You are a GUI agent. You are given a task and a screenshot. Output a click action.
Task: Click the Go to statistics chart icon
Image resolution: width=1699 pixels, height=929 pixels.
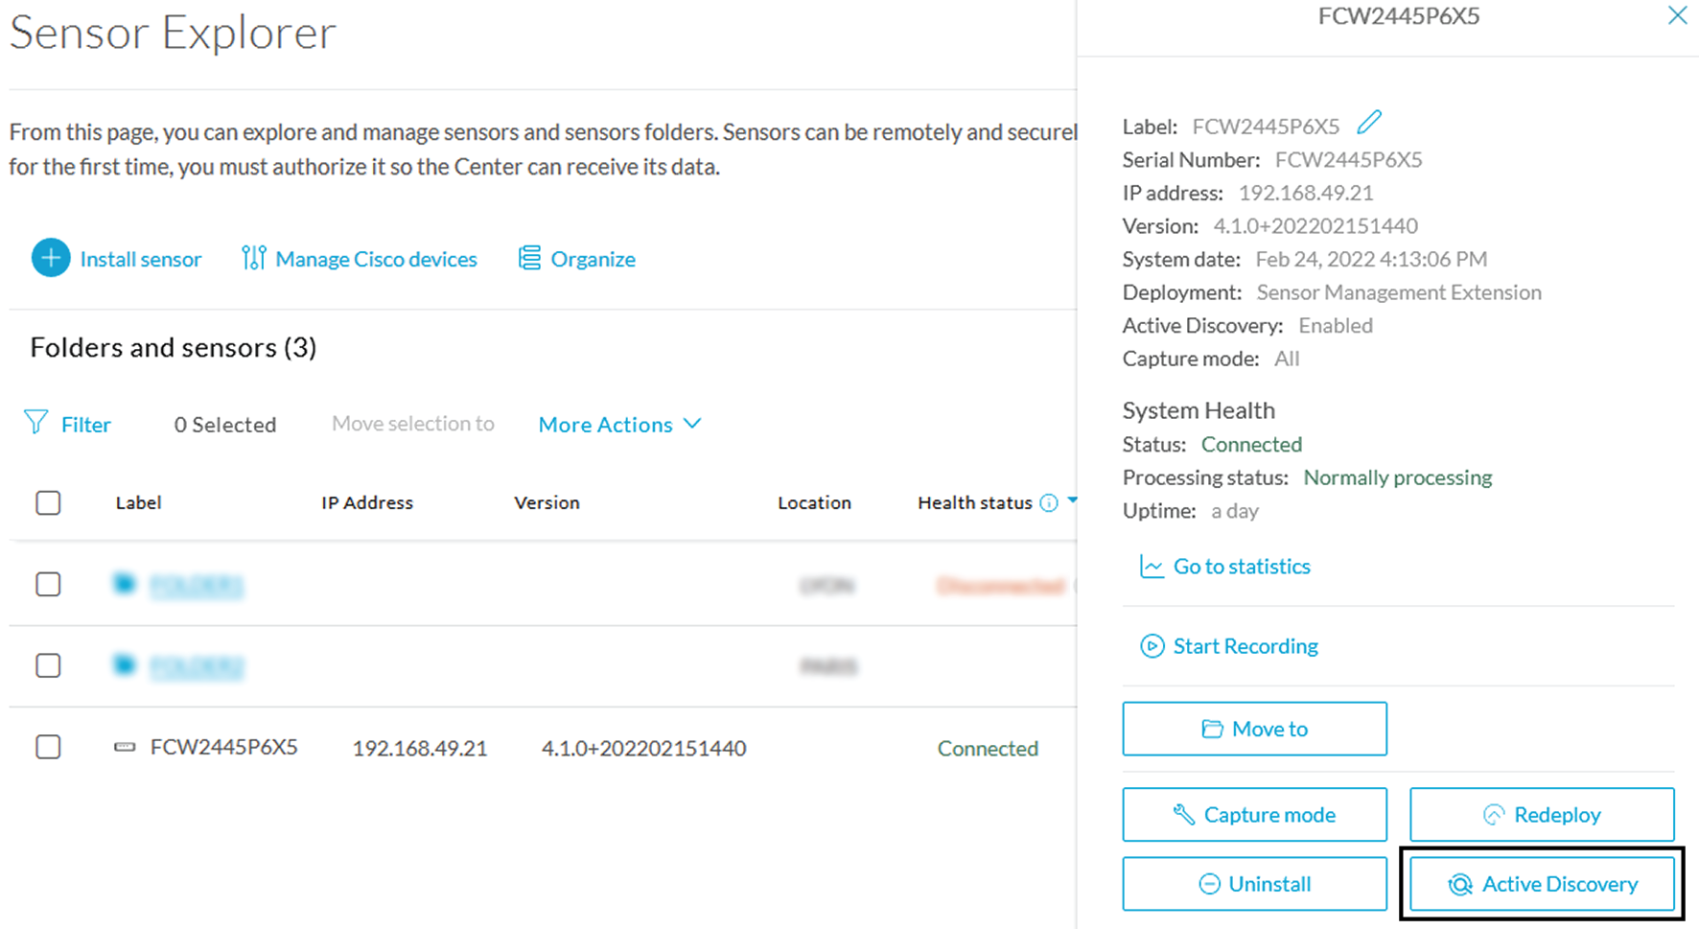[1151, 566]
